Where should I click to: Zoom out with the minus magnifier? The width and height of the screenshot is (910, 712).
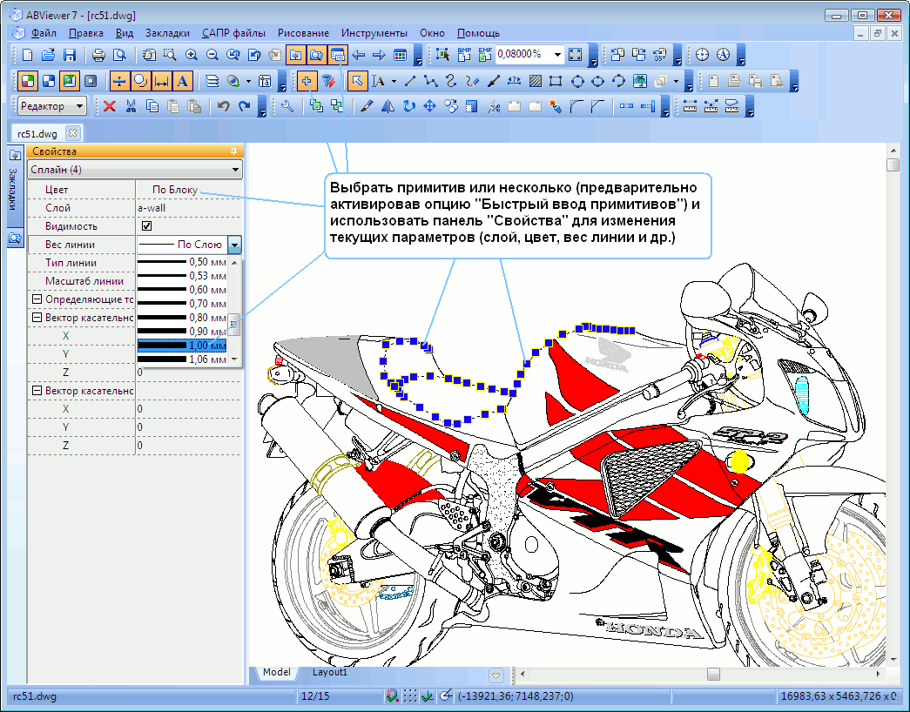tap(212, 55)
